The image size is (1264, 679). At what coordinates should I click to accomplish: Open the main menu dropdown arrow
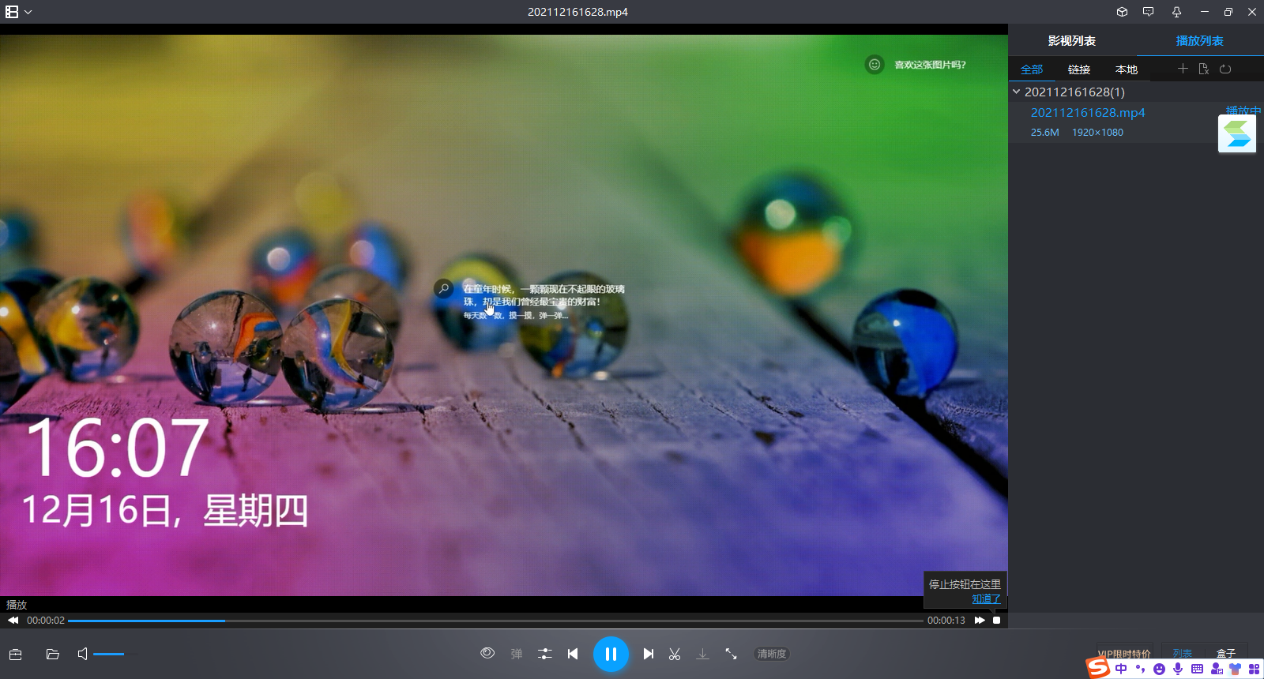pos(28,12)
